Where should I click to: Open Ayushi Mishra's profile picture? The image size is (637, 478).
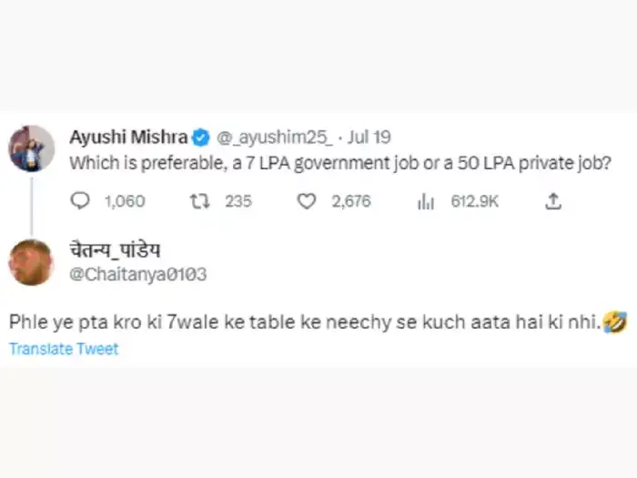(32, 147)
